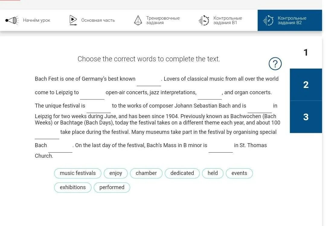This screenshot has width=326, height=226.
Task: Select the 'dedicated' word chip
Action: tap(182, 173)
